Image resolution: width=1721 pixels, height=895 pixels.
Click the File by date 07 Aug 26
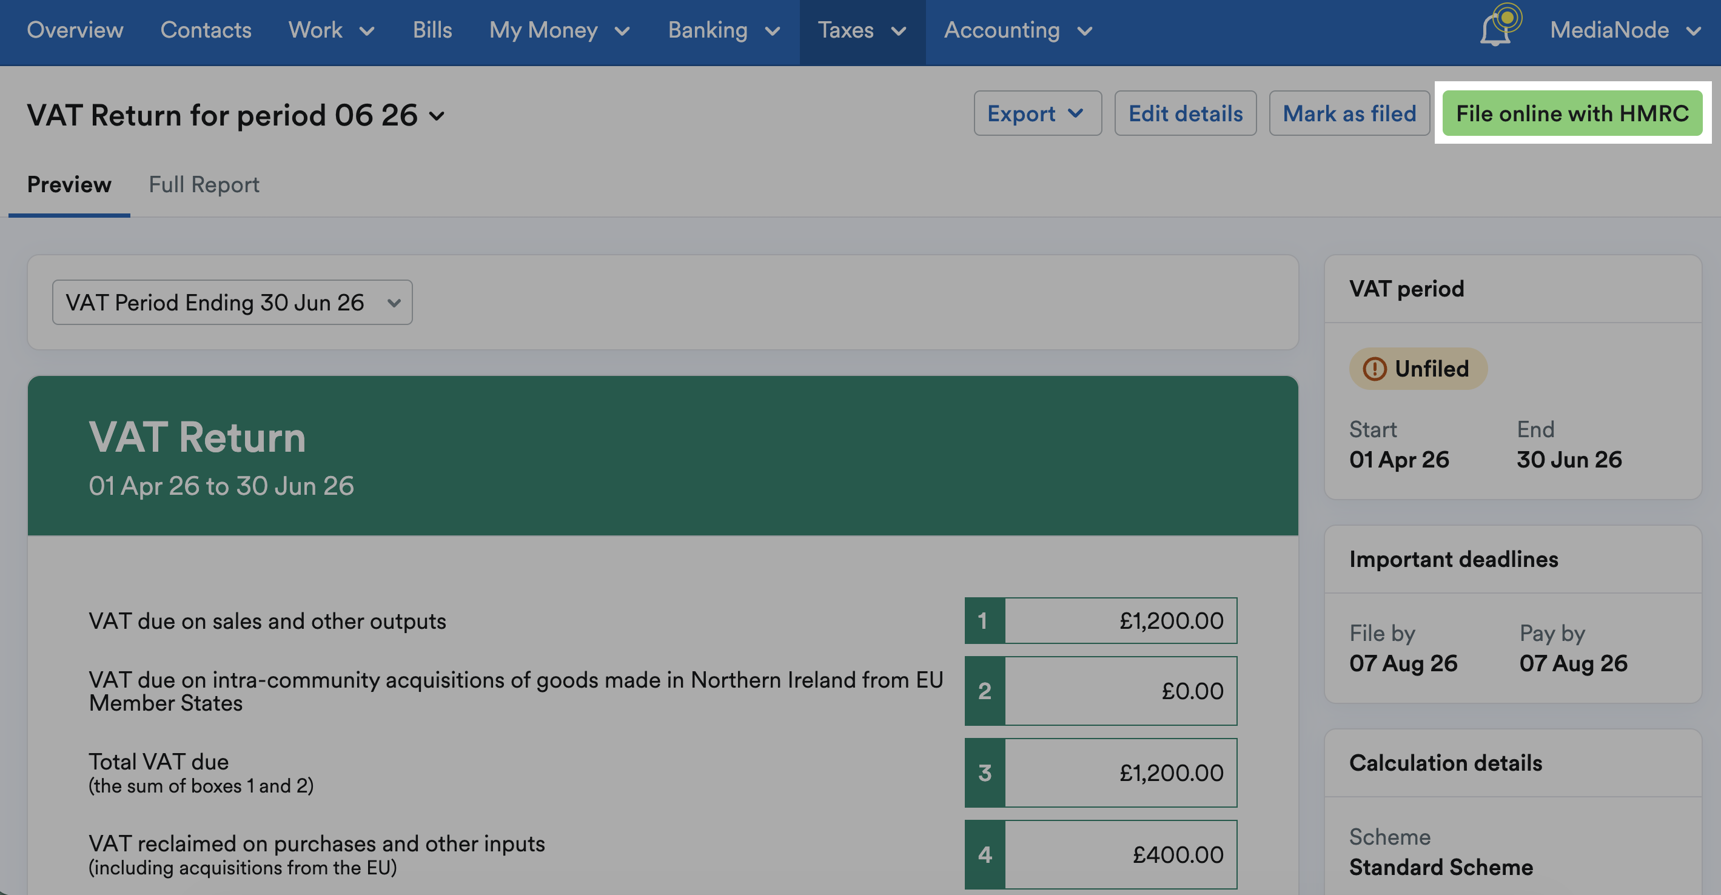tap(1403, 663)
